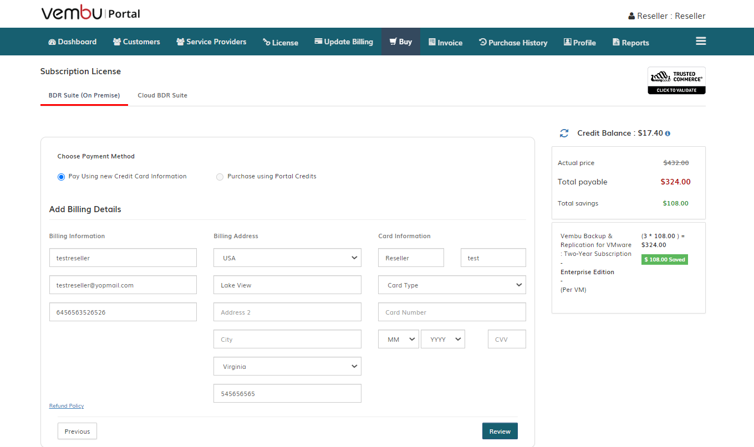Open the YYYY expiry year dropdown
Image resolution: width=754 pixels, height=447 pixels.
click(443, 339)
